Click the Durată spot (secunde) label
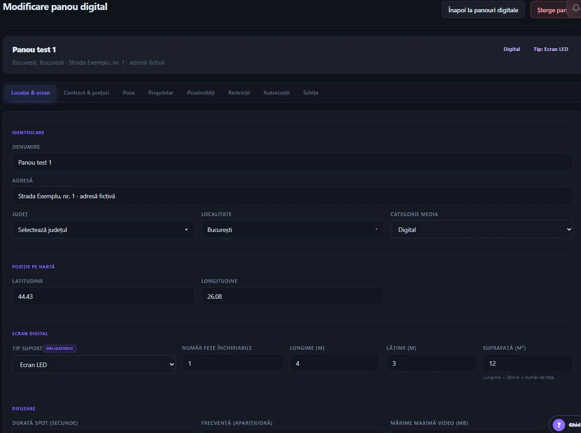The height and width of the screenshot is (433, 581). pyautogui.click(x=45, y=423)
